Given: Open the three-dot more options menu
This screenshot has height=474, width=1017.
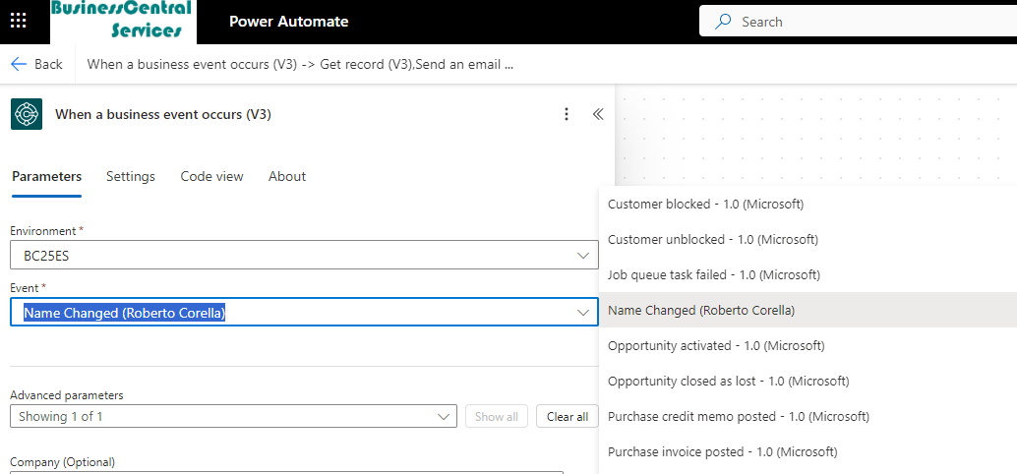Looking at the screenshot, I should point(566,114).
